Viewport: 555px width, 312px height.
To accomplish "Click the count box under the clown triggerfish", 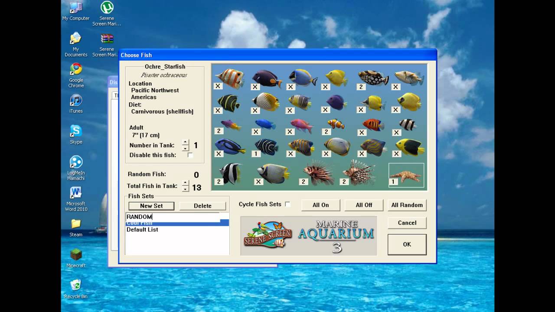I will tap(361, 87).
